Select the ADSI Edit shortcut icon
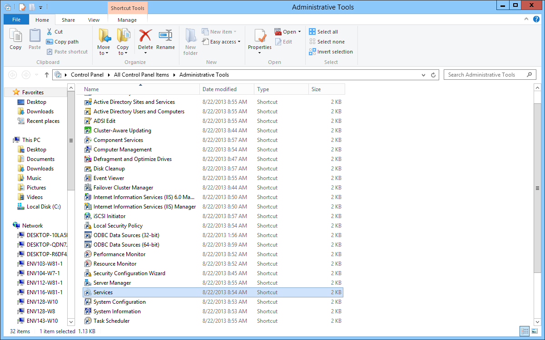This screenshot has width=545, height=340. (88, 121)
